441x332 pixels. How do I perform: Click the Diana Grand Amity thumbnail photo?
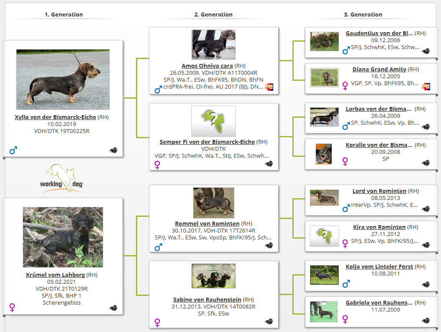tap(324, 78)
